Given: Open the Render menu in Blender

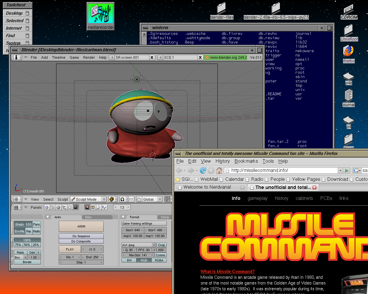Looking at the screenshot, I should point(89,58).
